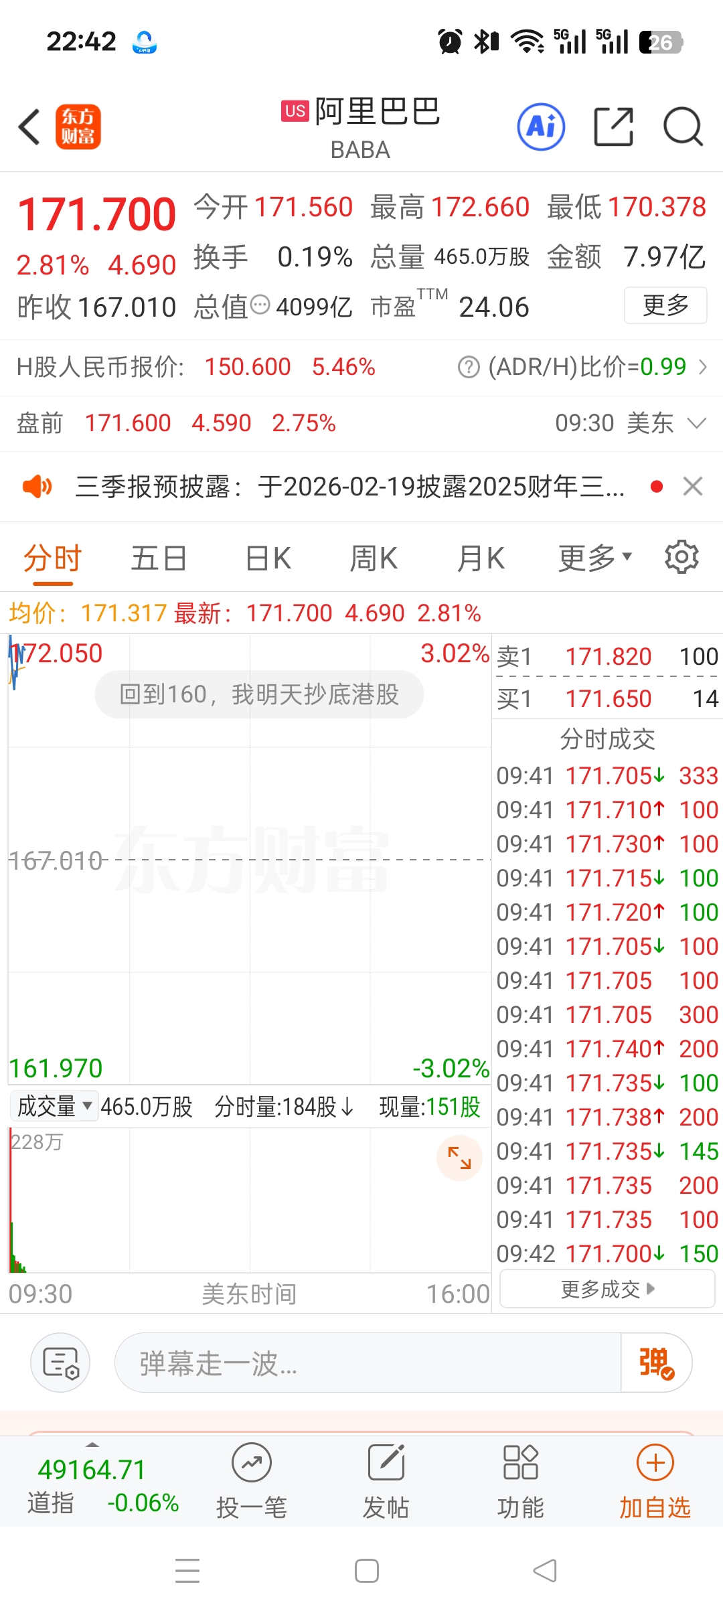The height and width of the screenshot is (1615, 723).
Task: Tap the 分时成交 header
Action: coord(607,739)
